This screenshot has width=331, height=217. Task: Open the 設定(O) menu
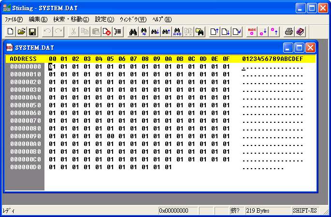point(104,19)
